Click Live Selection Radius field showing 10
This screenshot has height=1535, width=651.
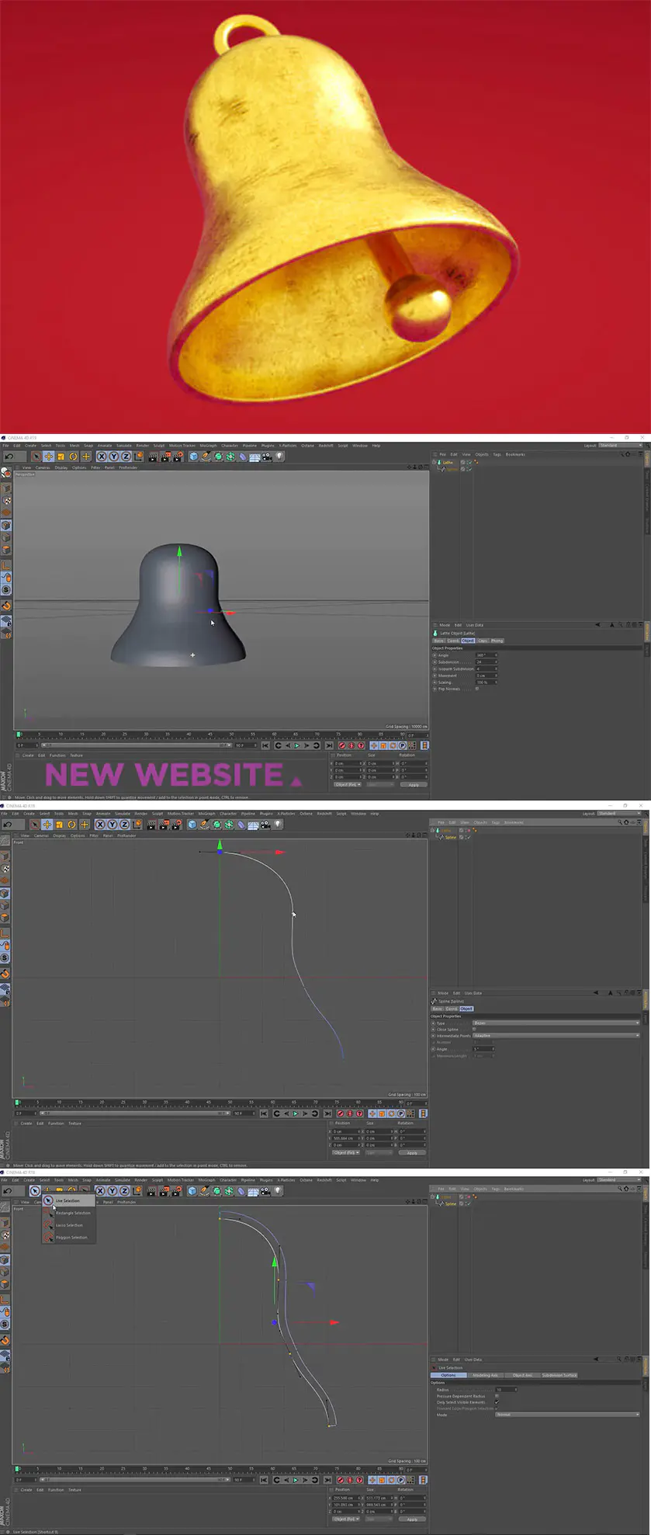(506, 1390)
